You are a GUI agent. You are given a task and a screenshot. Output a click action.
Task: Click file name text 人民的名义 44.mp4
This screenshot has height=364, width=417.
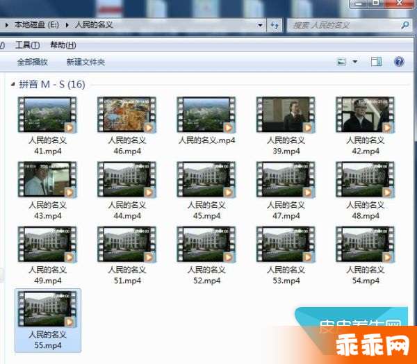tap(127, 210)
